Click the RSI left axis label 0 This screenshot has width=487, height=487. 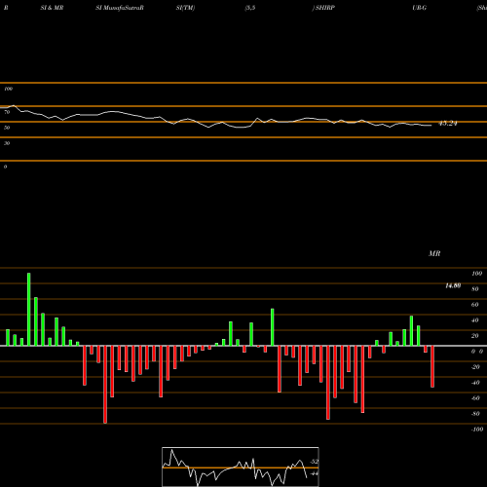(x=5, y=167)
